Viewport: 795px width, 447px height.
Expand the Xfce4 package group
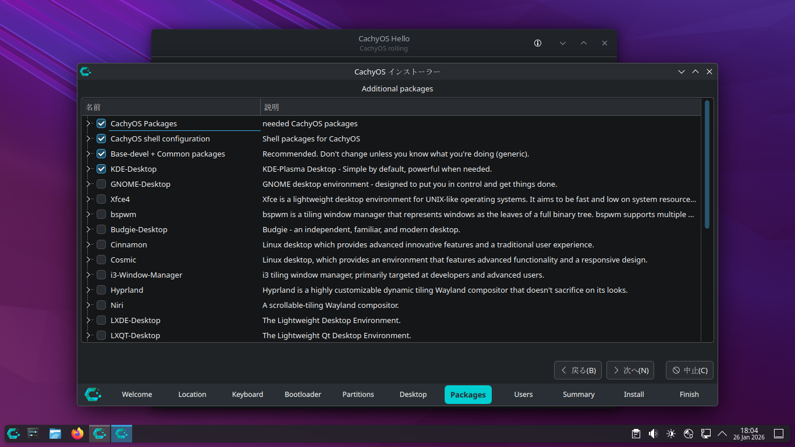pyautogui.click(x=88, y=199)
